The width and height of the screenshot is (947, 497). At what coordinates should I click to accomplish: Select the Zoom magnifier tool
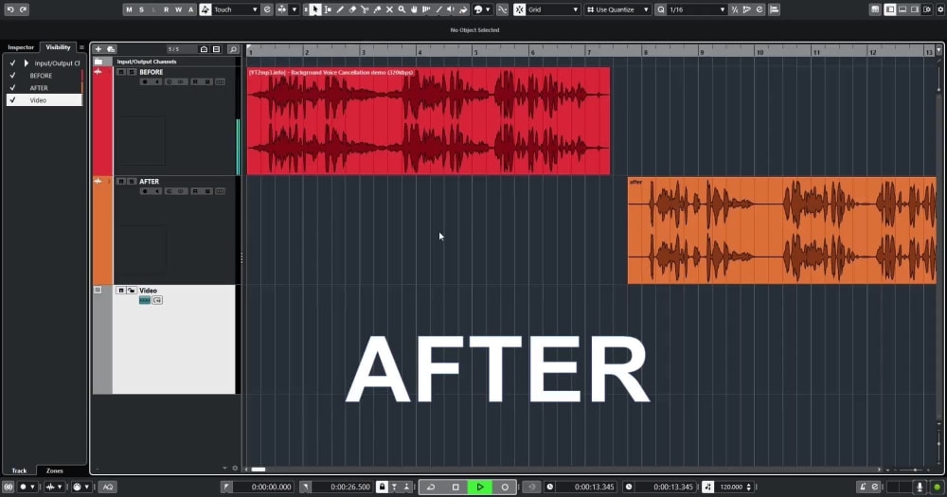point(402,9)
